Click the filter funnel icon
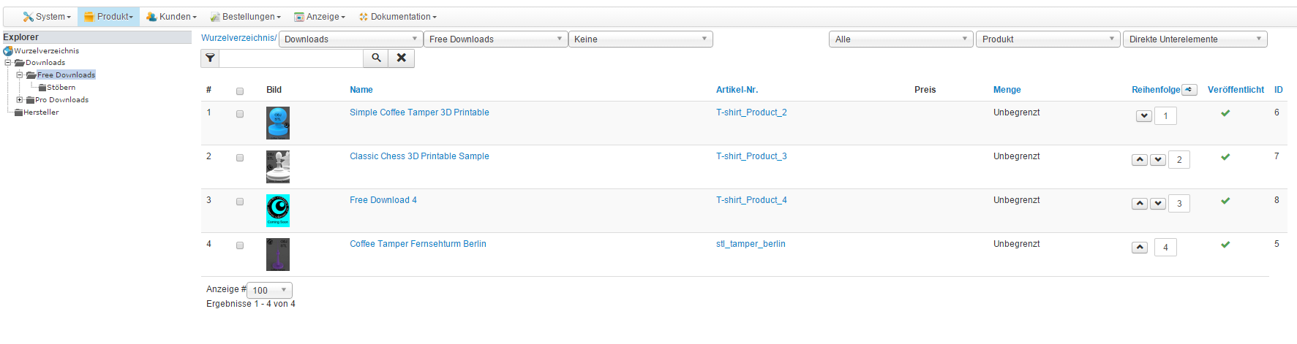The width and height of the screenshot is (1297, 344). click(210, 58)
